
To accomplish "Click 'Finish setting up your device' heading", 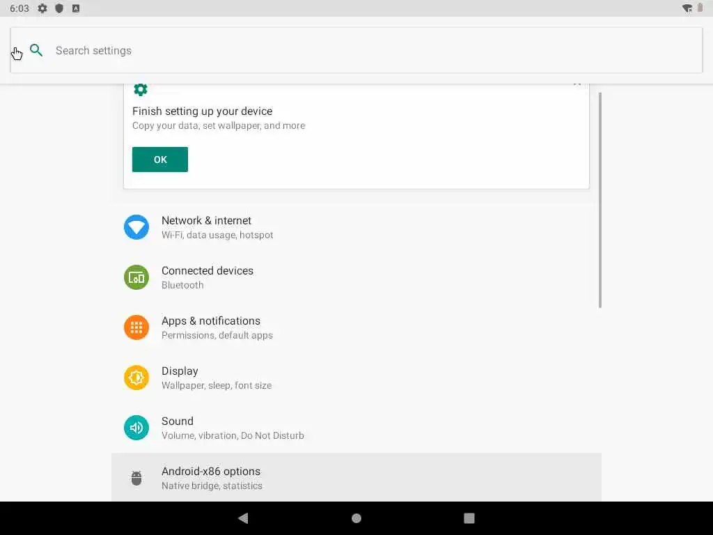I will click(x=203, y=111).
